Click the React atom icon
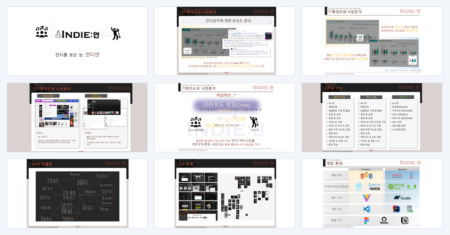450x235 pixels. 359,186
